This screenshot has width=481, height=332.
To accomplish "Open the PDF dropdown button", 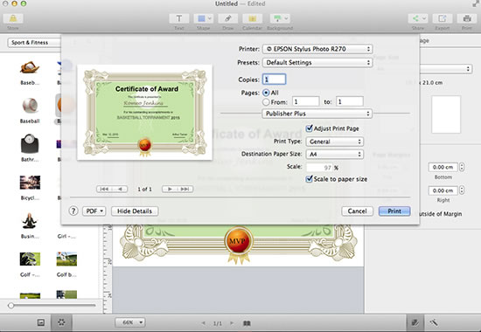I will pyautogui.click(x=94, y=211).
